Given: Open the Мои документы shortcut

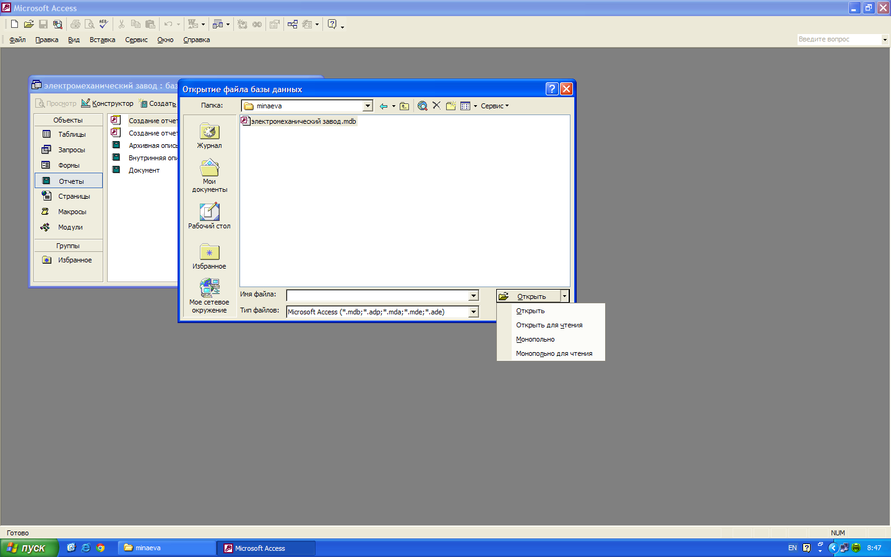Looking at the screenshot, I should [209, 176].
